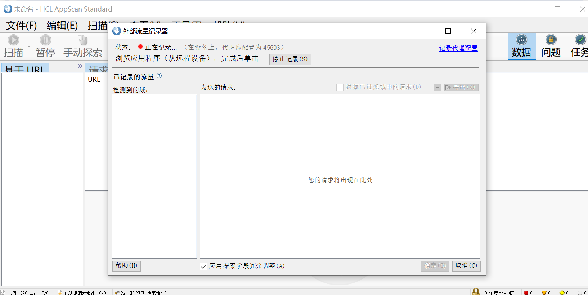This screenshot has width=588, height=295.
Task: Click the 发送的请求 list area
Action: (x=340, y=176)
